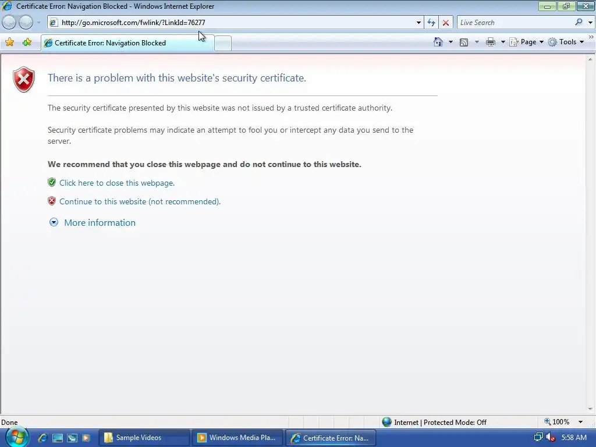Select the Certificate Error: Navigation Blocked tab
Viewport: 596px width, 447px height.
tap(127, 43)
